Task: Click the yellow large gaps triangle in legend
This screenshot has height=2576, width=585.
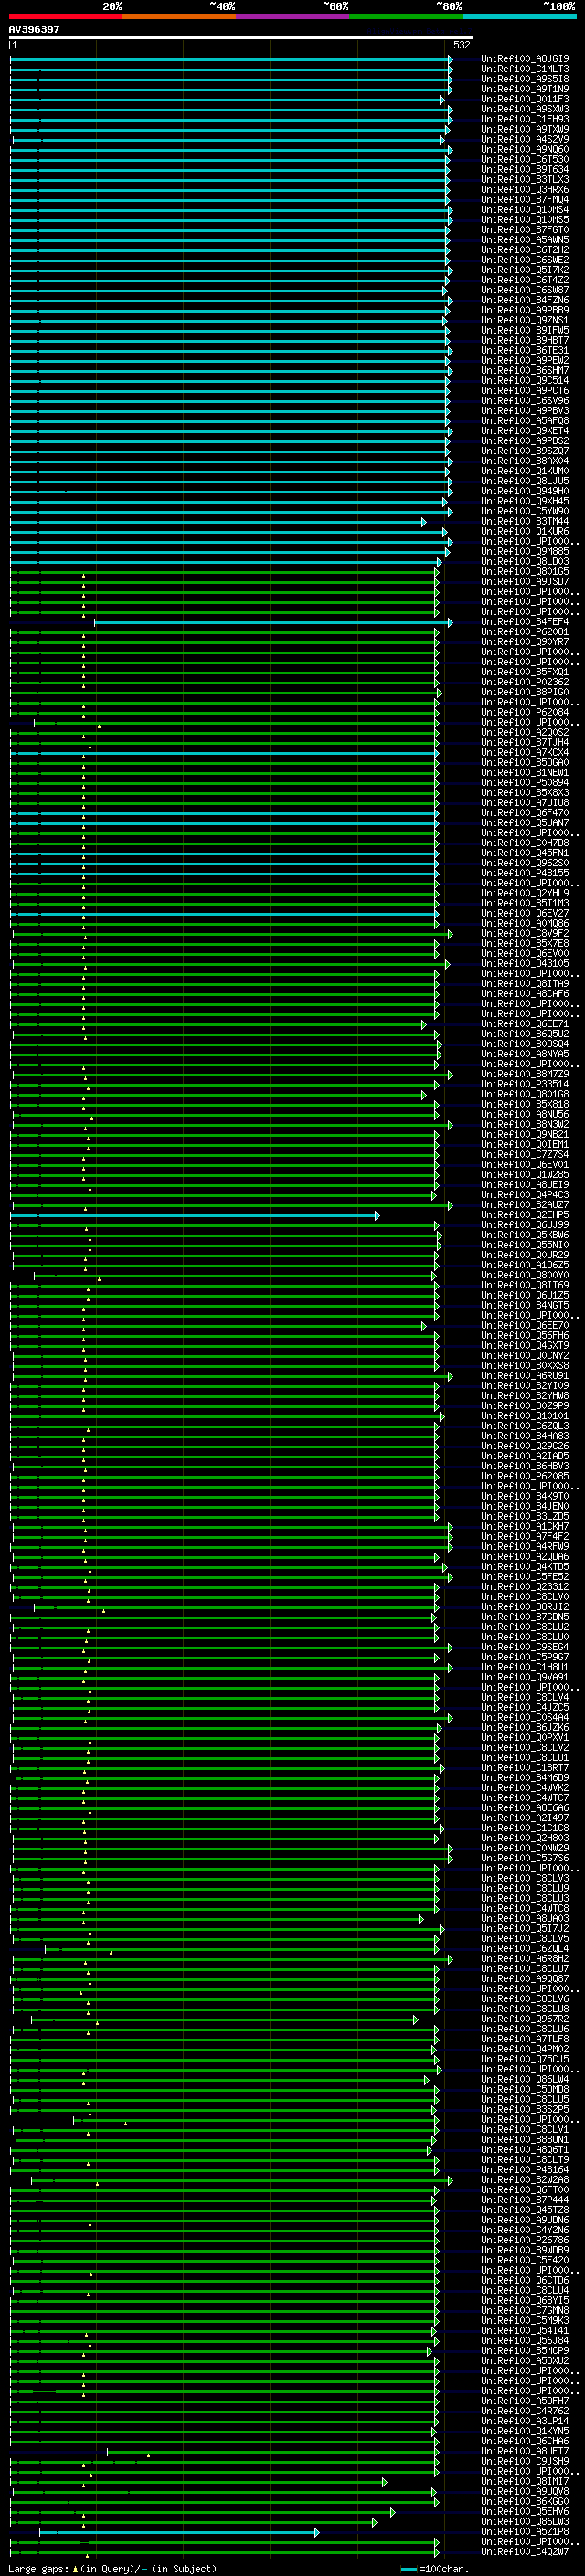Action: [x=75, y=2569]
